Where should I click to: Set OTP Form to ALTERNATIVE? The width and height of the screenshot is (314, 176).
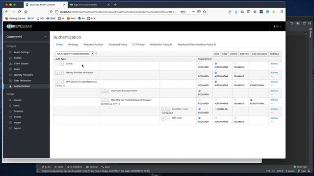(x=216, y=118)
